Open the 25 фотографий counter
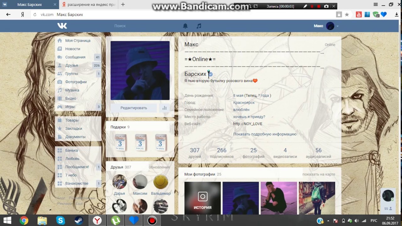The image size is (402, 226). 253,153
